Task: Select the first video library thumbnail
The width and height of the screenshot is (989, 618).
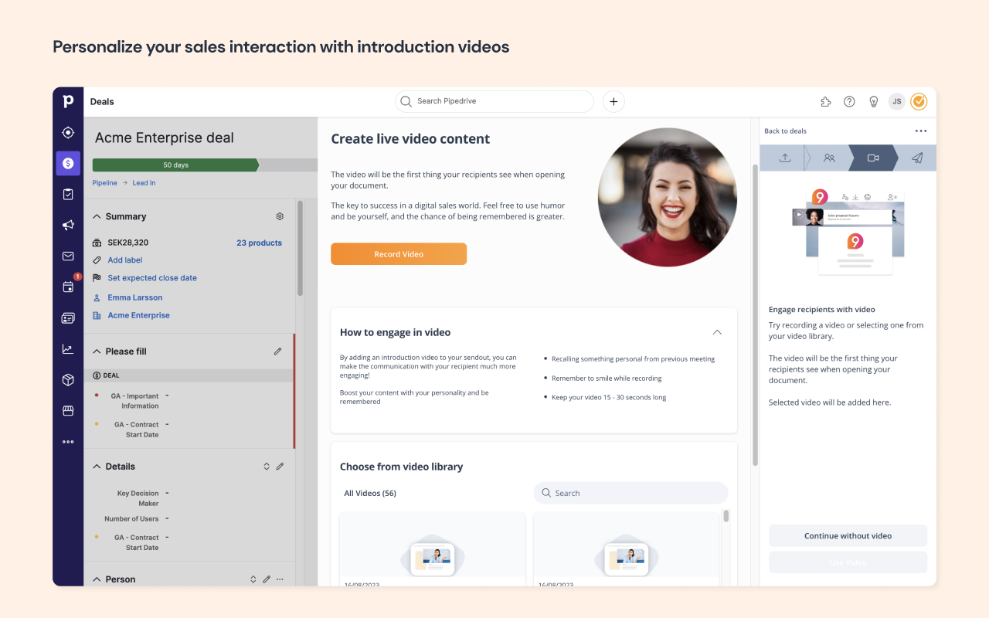Action: pos(433,548)
